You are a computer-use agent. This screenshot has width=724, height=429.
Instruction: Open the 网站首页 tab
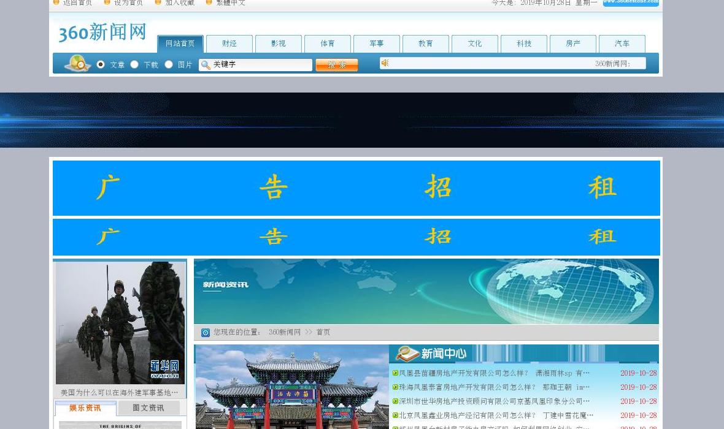180,44
